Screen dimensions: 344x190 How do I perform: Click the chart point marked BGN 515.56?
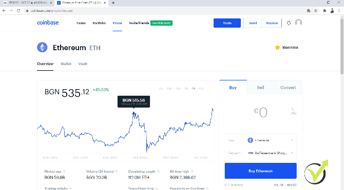pos(133,113)
